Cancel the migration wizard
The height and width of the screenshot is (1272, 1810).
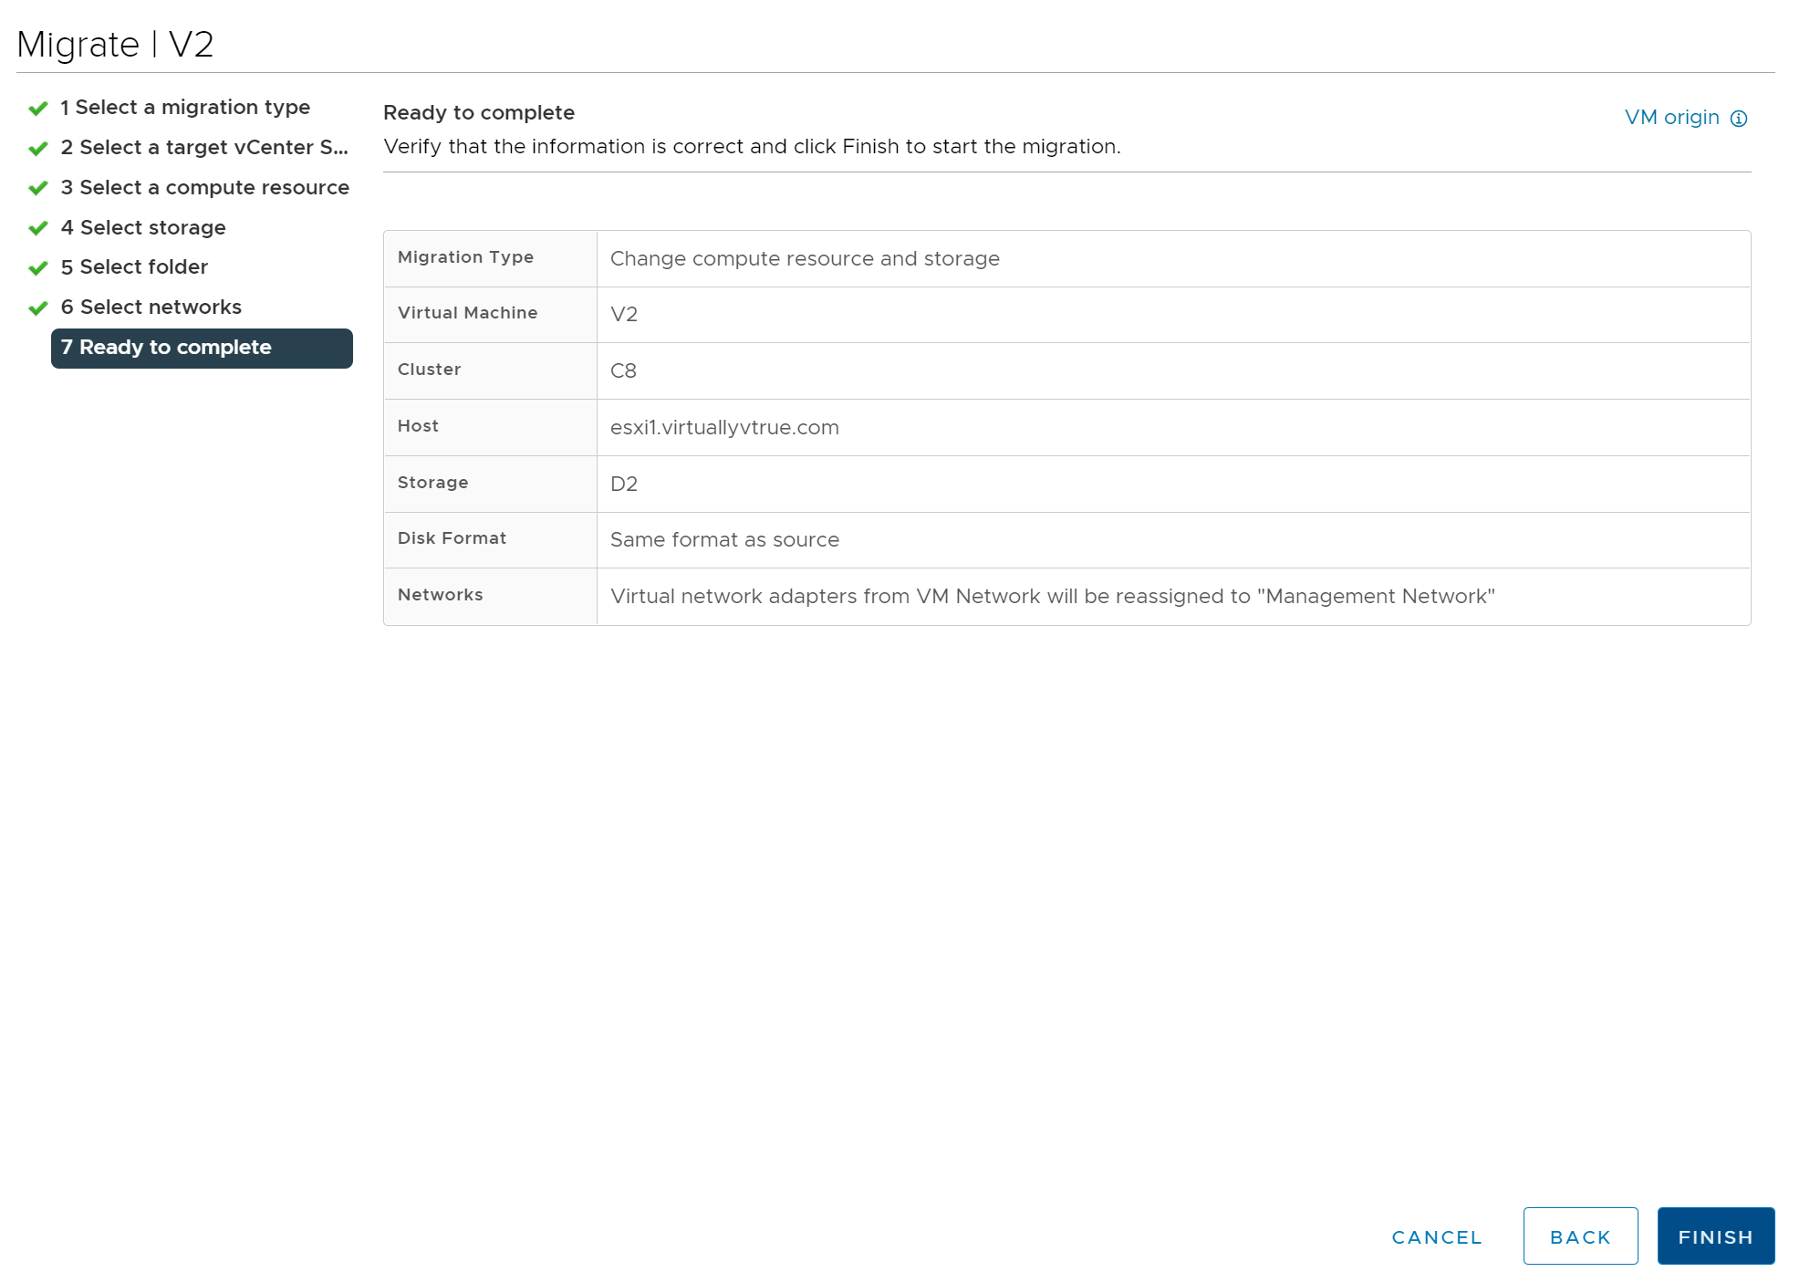pyautogui.click(x=1436, y=1236)
